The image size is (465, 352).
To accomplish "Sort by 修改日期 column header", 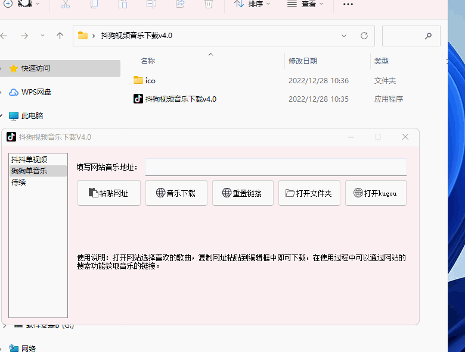I will coord(303,61).
